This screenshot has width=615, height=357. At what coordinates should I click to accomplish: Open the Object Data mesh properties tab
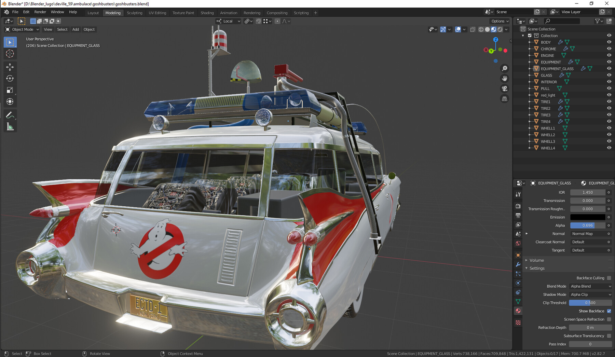(518, 301)
